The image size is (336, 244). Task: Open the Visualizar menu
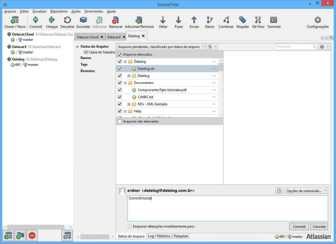click(39, 11)
